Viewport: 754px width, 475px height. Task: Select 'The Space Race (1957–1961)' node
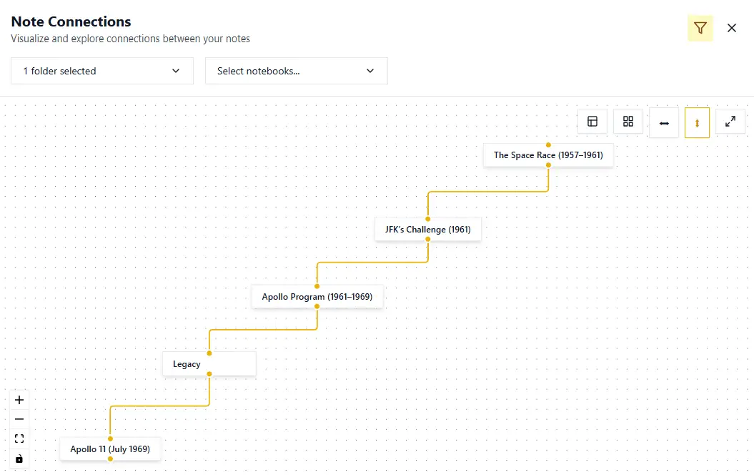click(548, 155)
